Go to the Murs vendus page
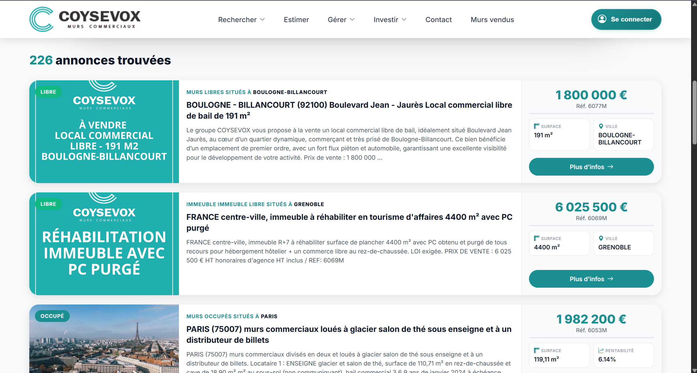 [x=492, y=20]
